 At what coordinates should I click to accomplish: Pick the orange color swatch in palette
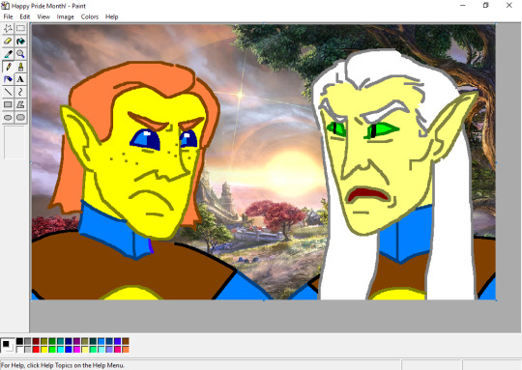click(126, 350)
